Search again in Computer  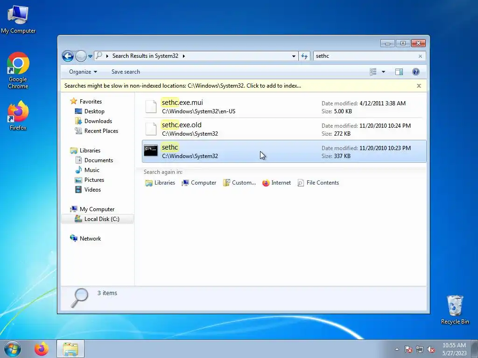[199, 183]
